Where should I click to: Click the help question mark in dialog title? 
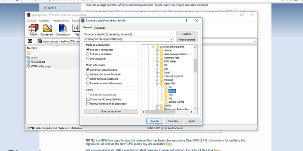(186, 20)
